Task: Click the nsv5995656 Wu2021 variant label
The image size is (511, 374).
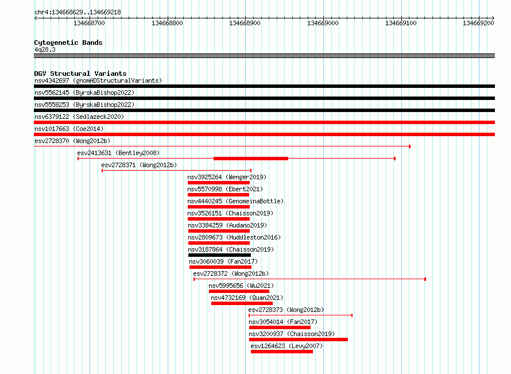Action: tap(241, 286)
